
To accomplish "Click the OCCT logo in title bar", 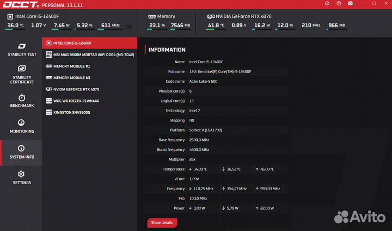I will point(20,4).
